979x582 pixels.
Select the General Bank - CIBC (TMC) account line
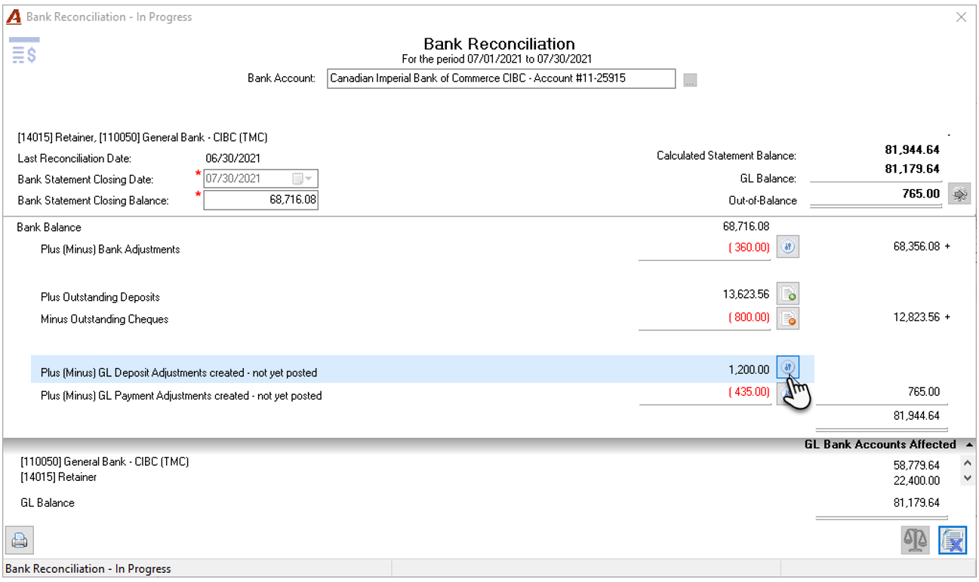tap(105, 461)
